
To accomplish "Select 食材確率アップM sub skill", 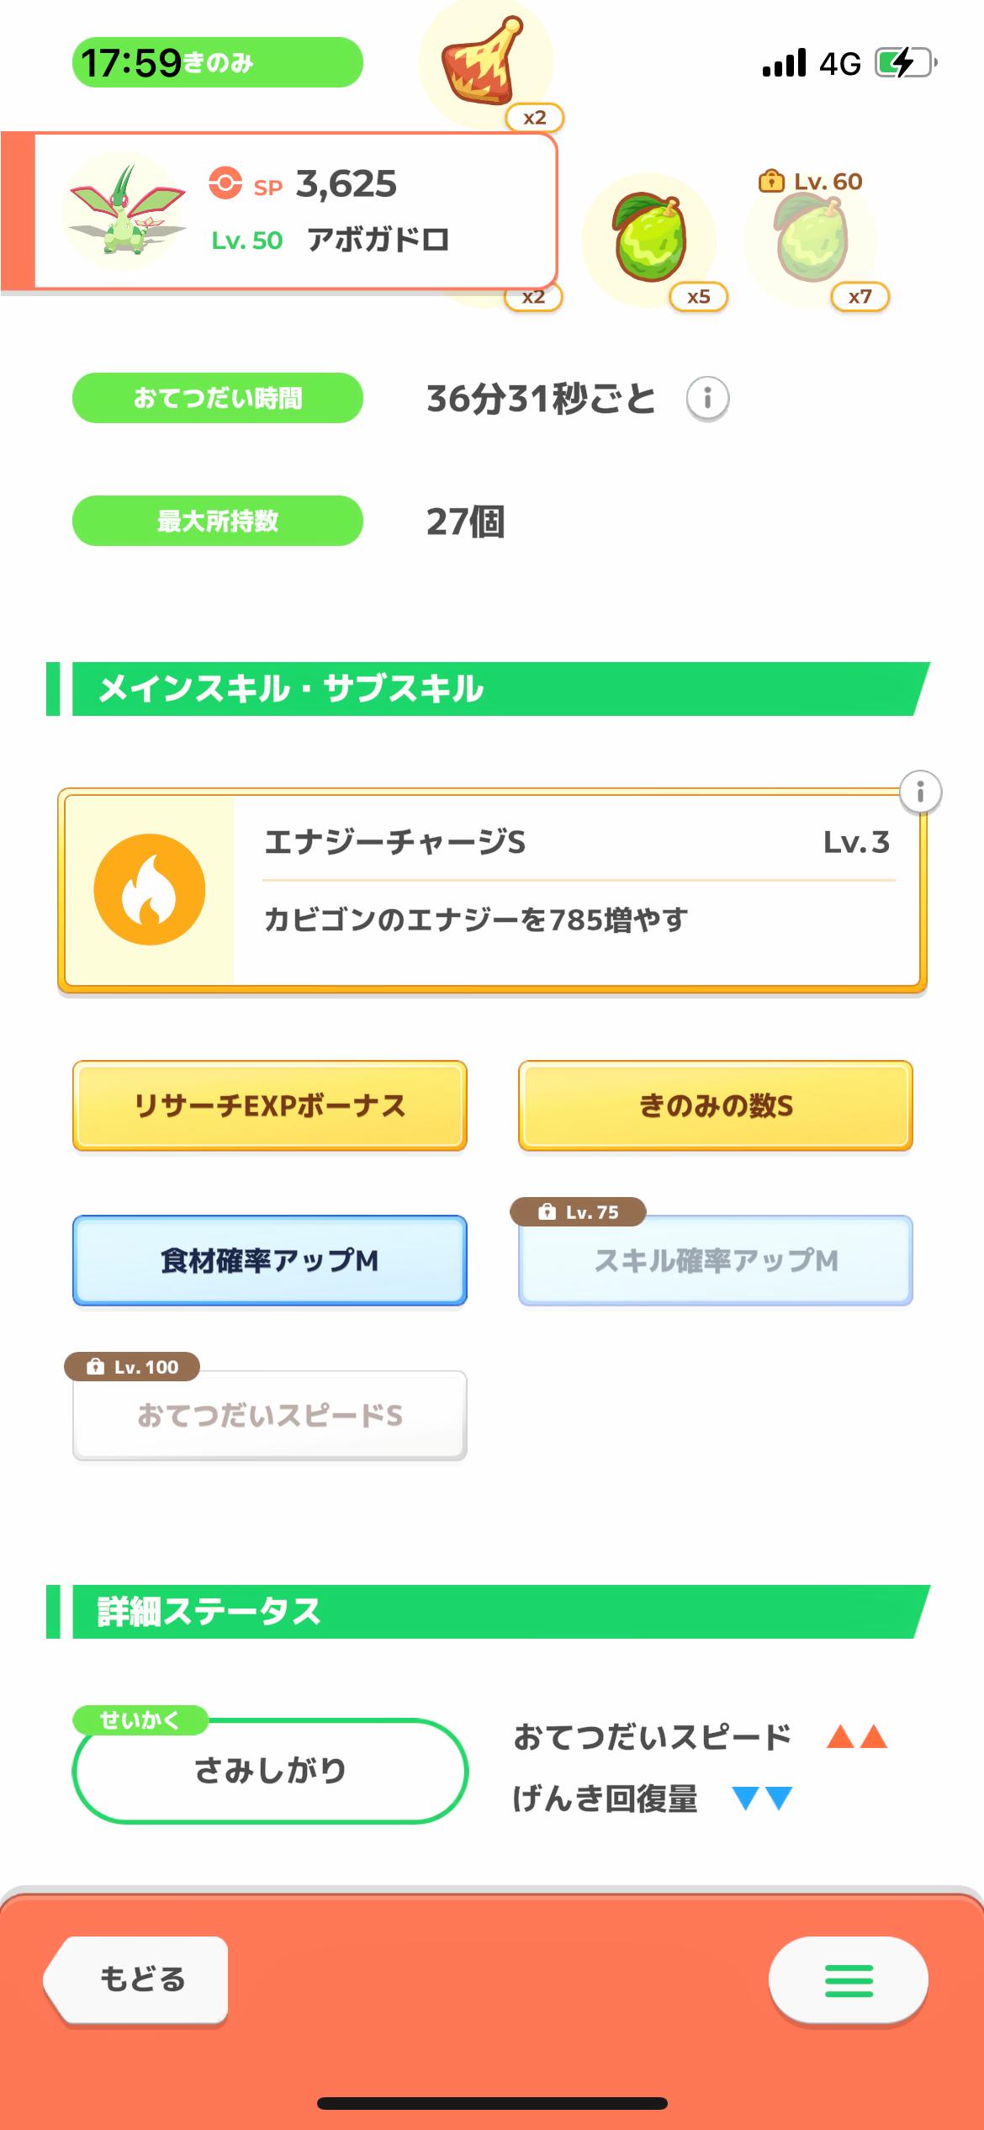I will point(270,1260).
